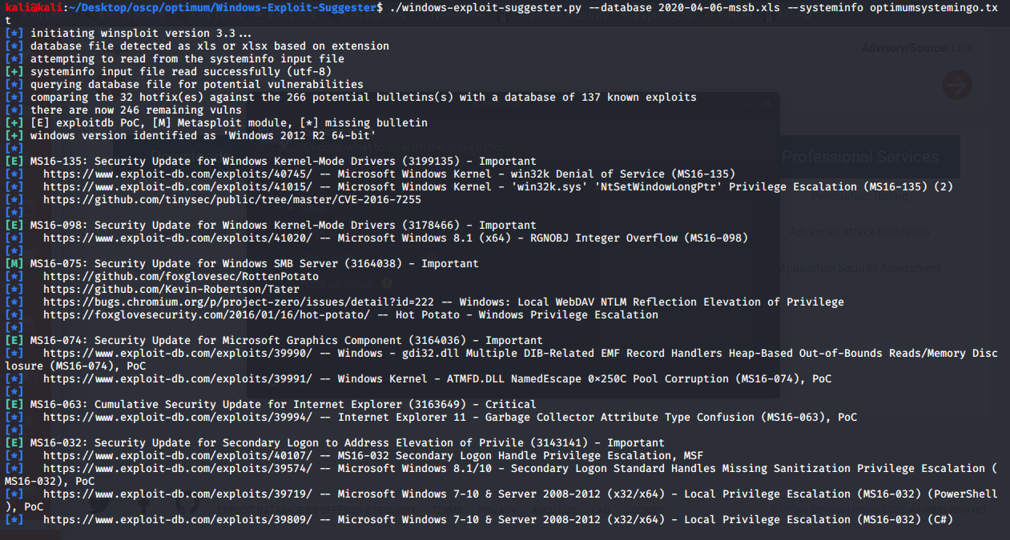Viewport: 1010px width, 540px height.
Task: Open github tinysec CVE-2016-7255 URL
Action: tap(232, 199)
